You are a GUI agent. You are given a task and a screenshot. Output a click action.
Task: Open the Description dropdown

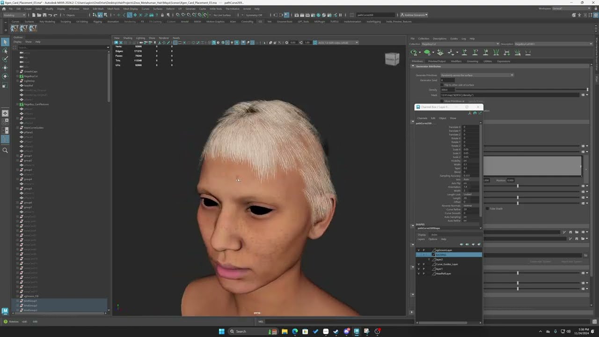pos(553,44)
